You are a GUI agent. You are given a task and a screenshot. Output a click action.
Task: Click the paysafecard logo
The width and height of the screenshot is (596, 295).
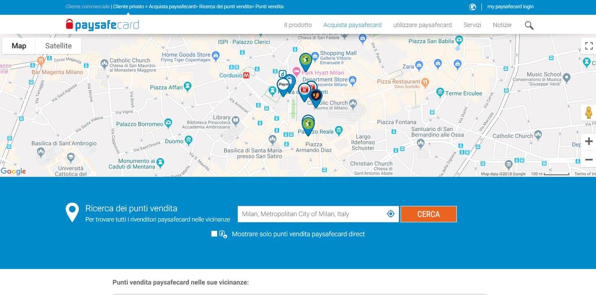102,24
